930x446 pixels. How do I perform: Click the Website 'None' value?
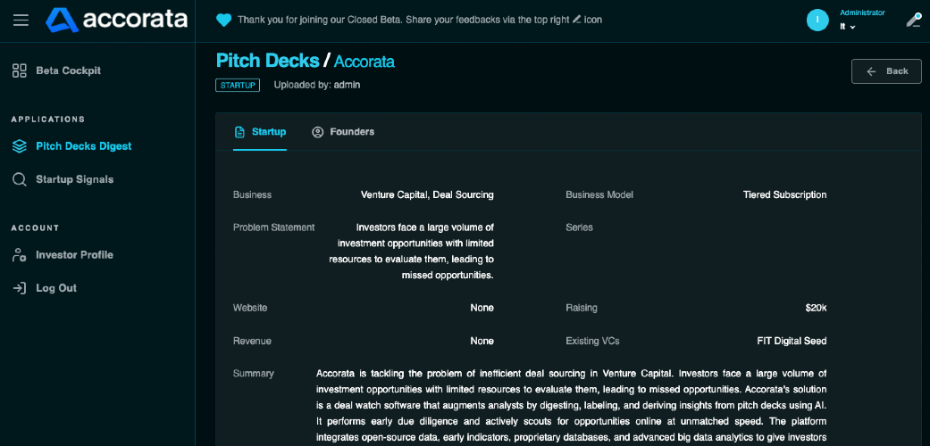coord(482,308)
